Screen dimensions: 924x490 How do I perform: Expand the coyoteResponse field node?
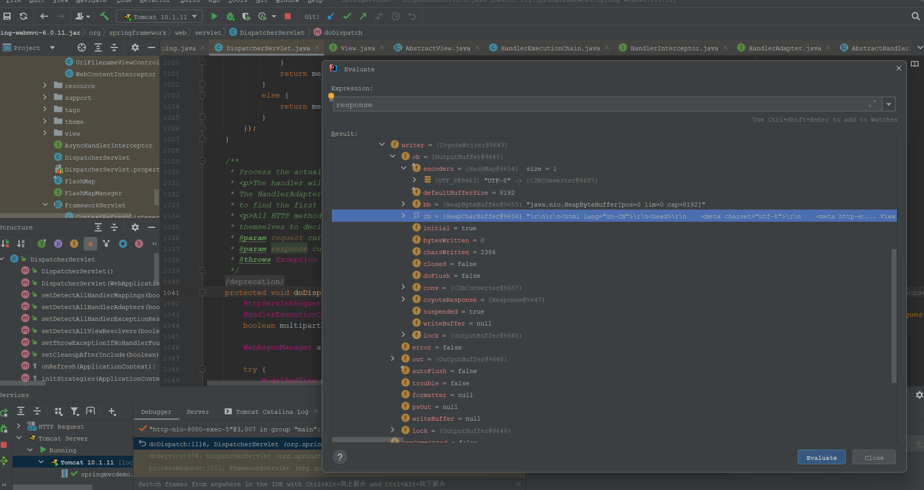point(403,299)
